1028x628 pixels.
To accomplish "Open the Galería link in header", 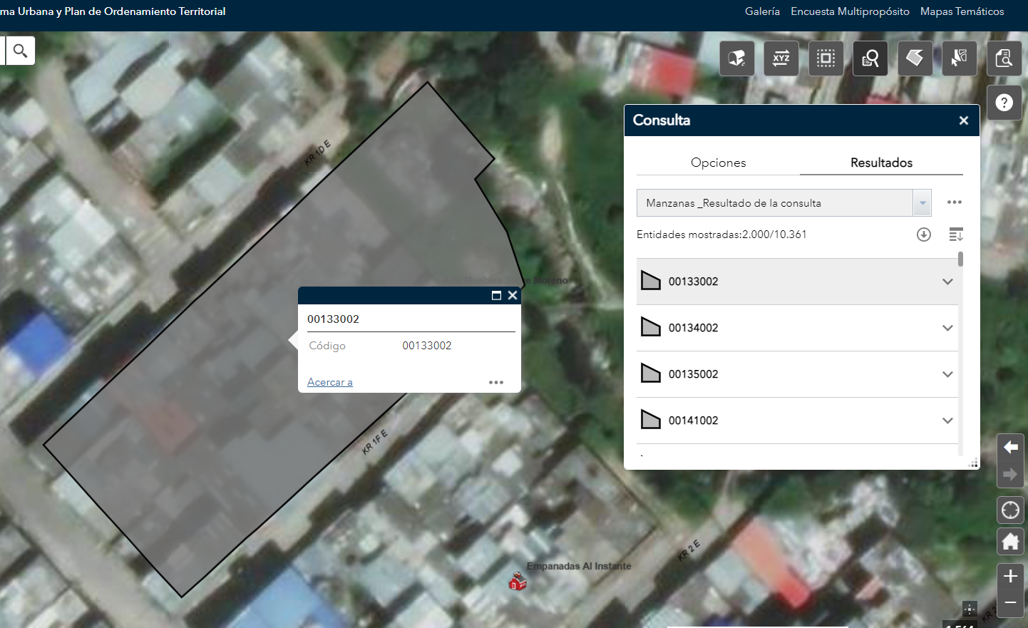I will point(762,11).
